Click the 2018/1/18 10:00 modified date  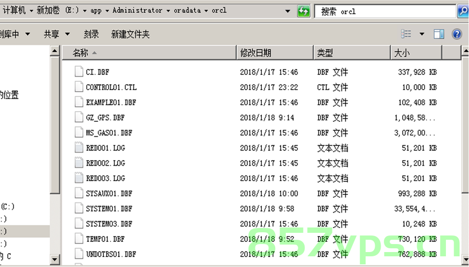(269, 193)
